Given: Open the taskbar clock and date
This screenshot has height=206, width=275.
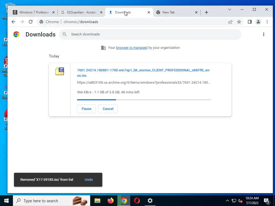Looking at the screenshot, I should (252, 201).
